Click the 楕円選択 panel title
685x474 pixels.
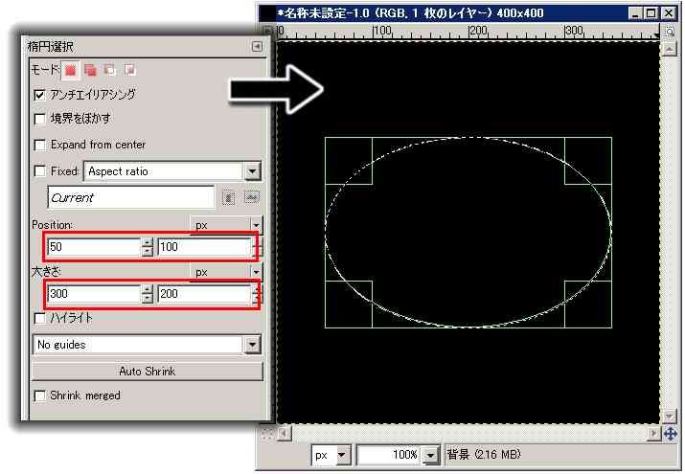[x=51, y=46]
